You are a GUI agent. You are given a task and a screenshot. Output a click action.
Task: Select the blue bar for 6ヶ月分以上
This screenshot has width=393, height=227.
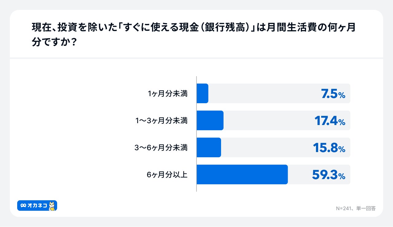pos(242,174)
